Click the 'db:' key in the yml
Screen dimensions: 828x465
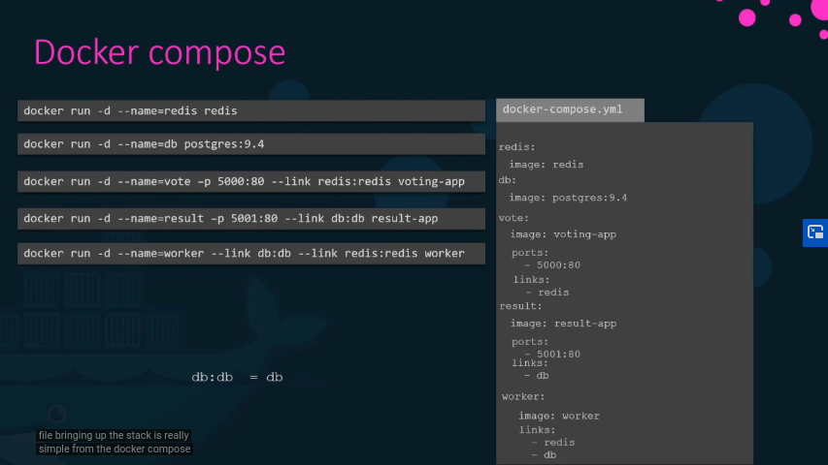(x=507, y=180)
